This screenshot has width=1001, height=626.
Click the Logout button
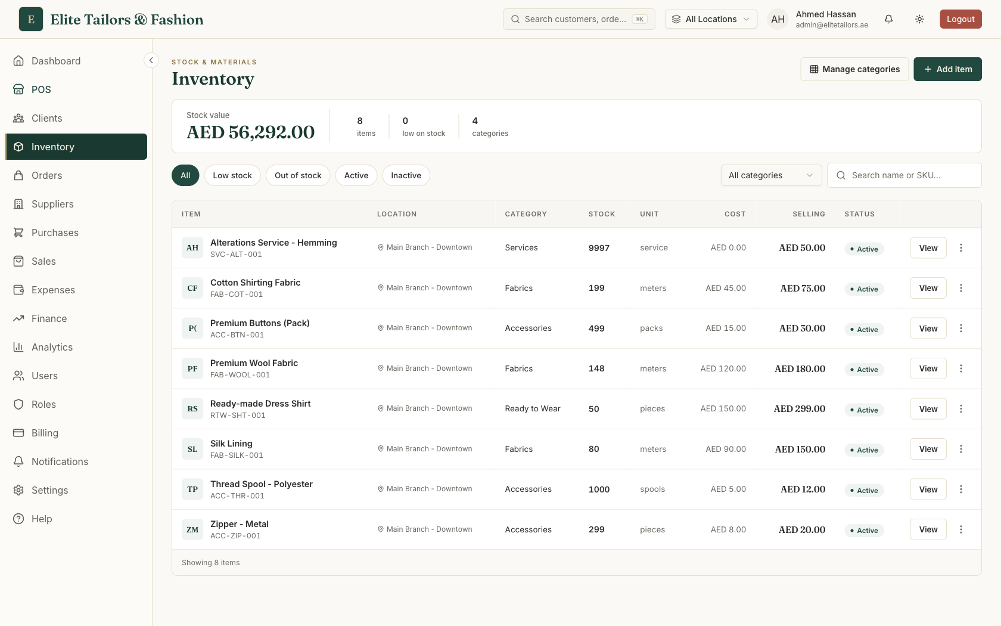(x=960, y=19)
